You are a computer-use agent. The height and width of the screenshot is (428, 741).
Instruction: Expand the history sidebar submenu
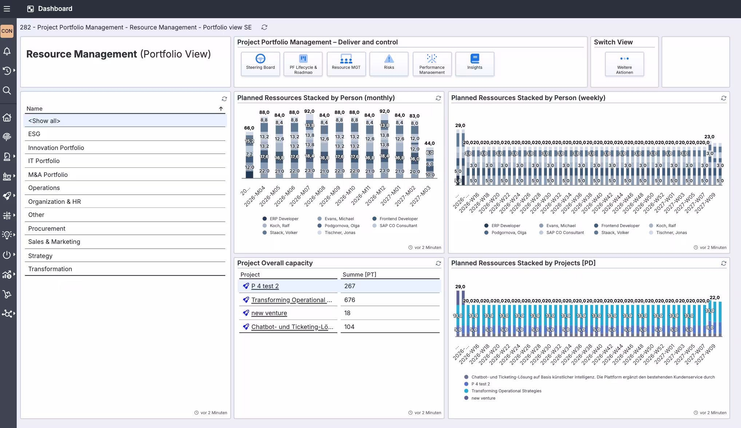point(7,71)
